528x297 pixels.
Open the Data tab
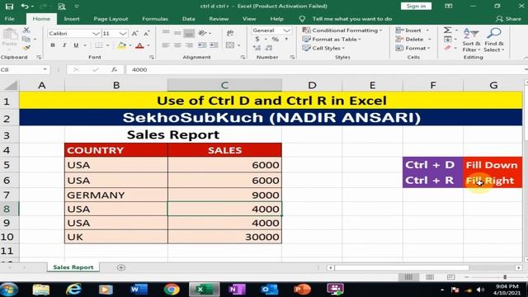[188, 19]
